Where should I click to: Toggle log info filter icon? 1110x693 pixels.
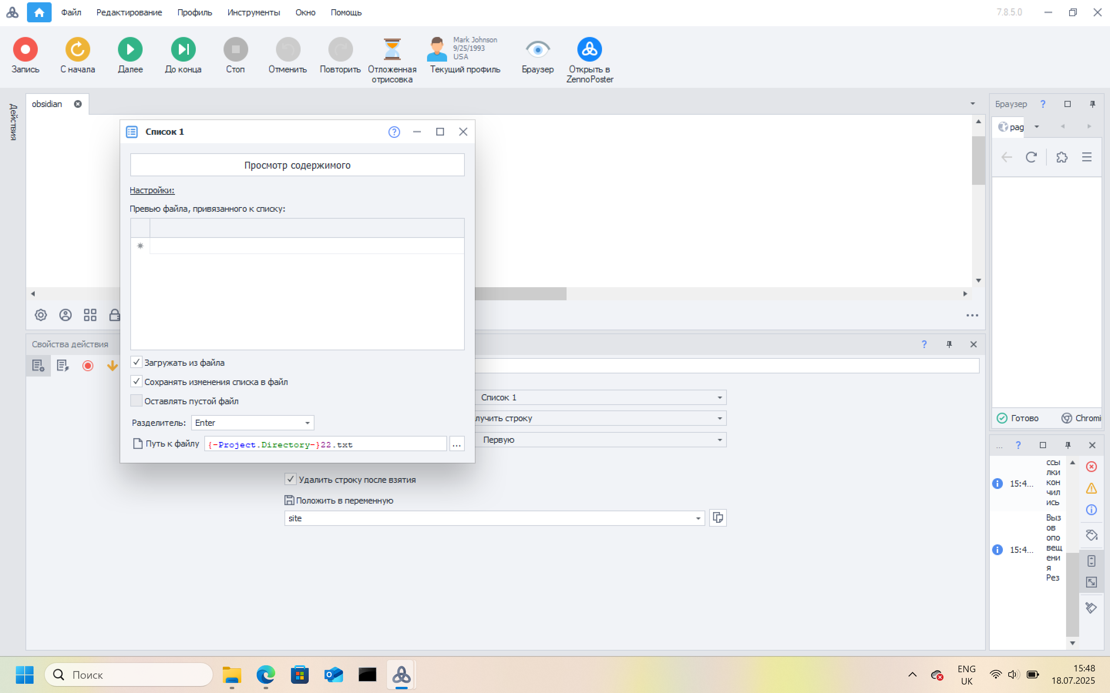point(1091,510)
